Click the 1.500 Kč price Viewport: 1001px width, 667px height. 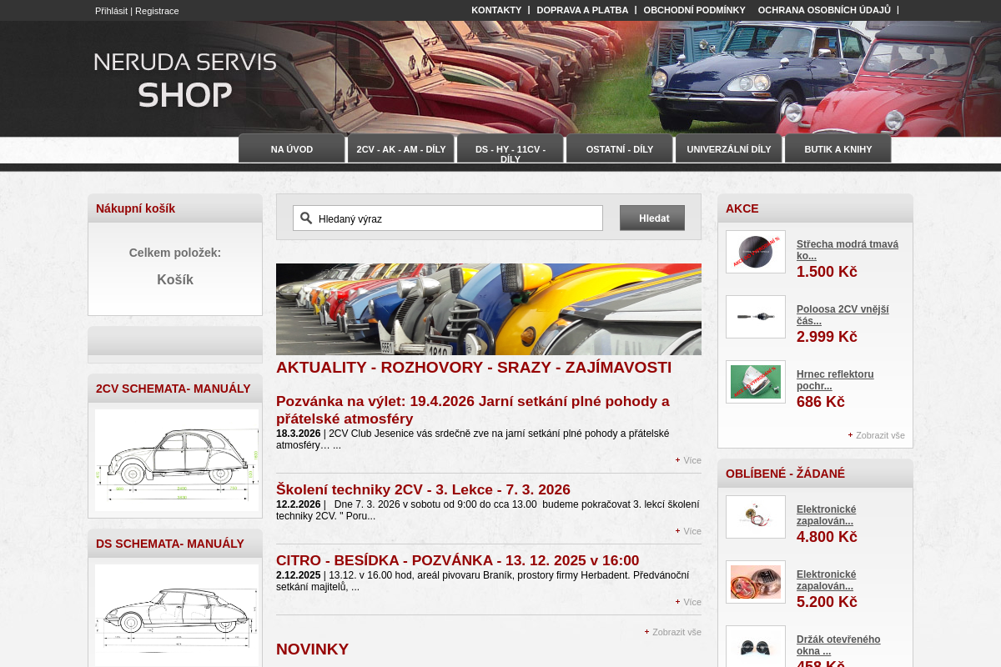tap(827, 272)
